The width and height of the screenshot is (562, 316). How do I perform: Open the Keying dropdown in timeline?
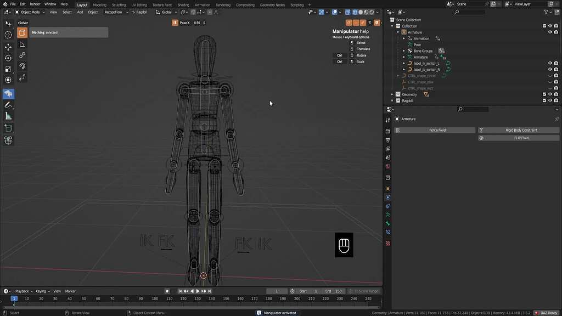point(42,291)
